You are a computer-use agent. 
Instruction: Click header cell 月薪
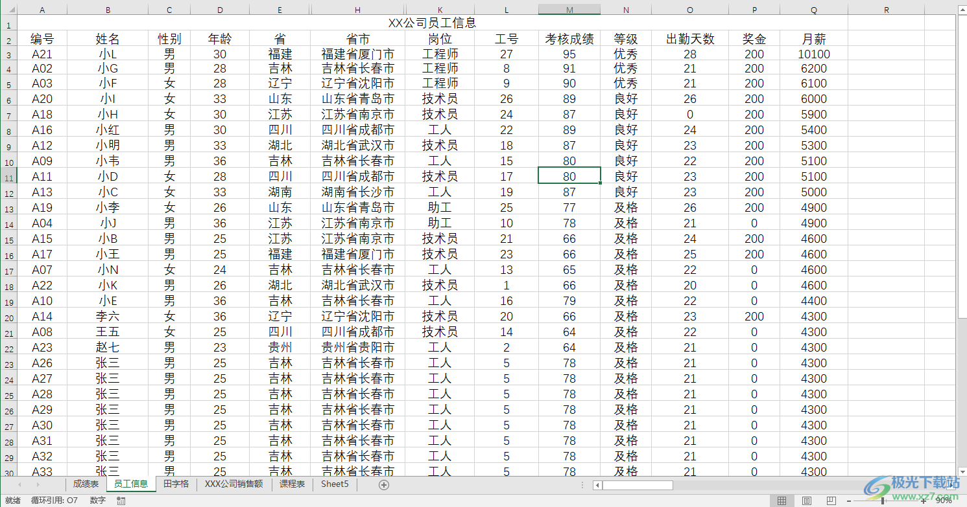(x=813, y=39)
